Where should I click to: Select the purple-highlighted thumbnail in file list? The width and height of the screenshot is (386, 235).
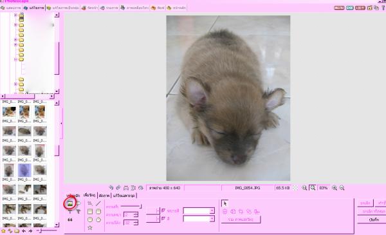coord(24,170)
